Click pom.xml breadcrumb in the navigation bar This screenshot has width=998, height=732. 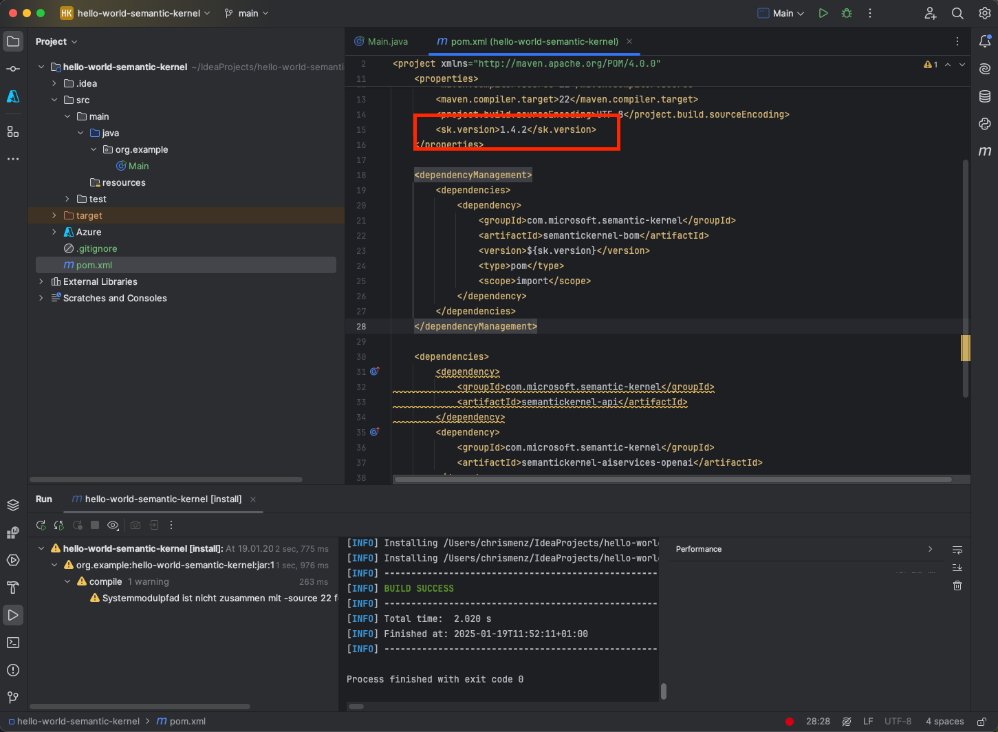(x=182, y=721)
